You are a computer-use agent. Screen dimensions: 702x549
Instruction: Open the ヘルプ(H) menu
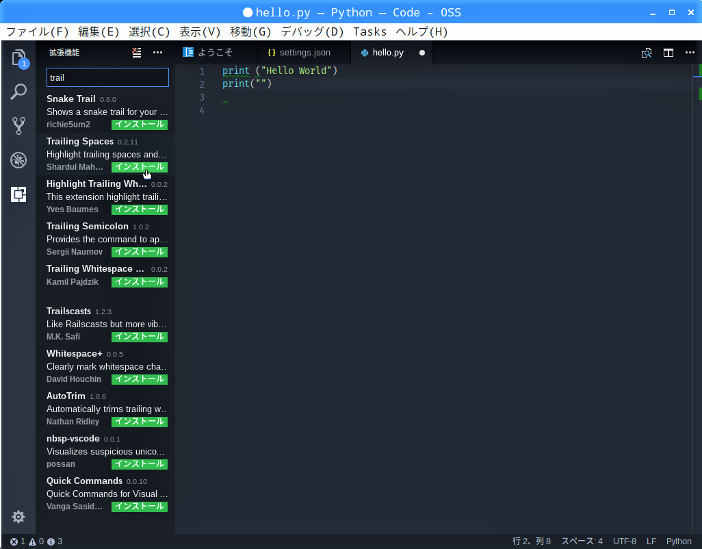coord(421,31)
